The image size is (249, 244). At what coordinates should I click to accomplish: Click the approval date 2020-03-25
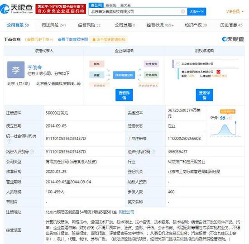pos(56,172)
